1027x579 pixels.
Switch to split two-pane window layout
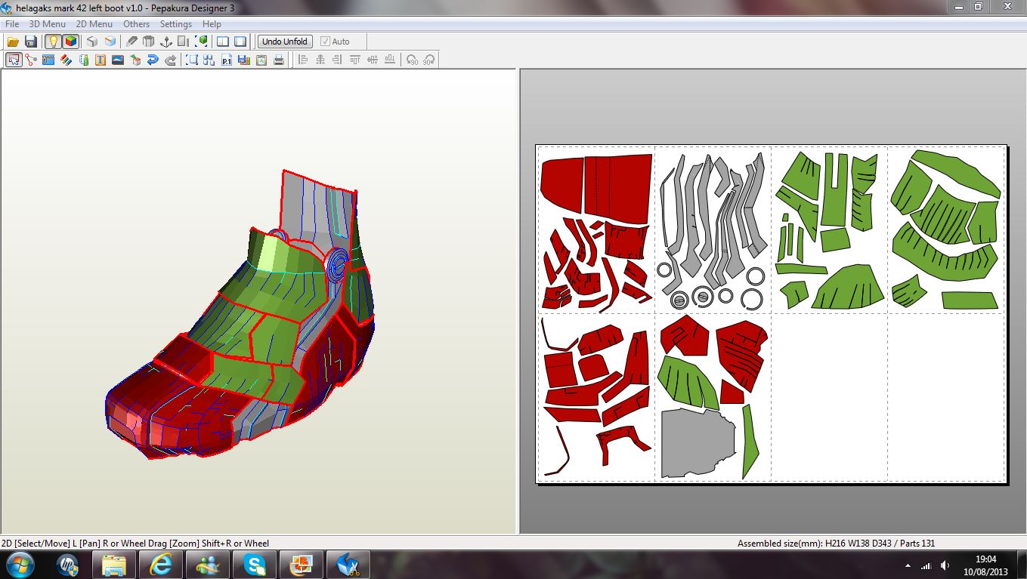(223, 42)
